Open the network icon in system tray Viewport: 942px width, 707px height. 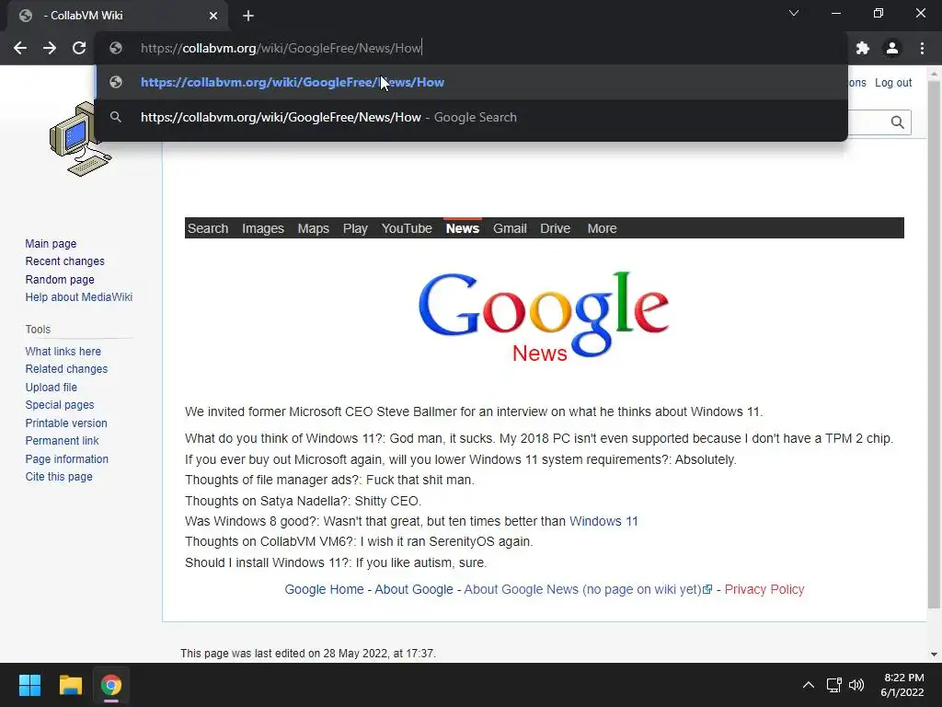pos(833,685)
